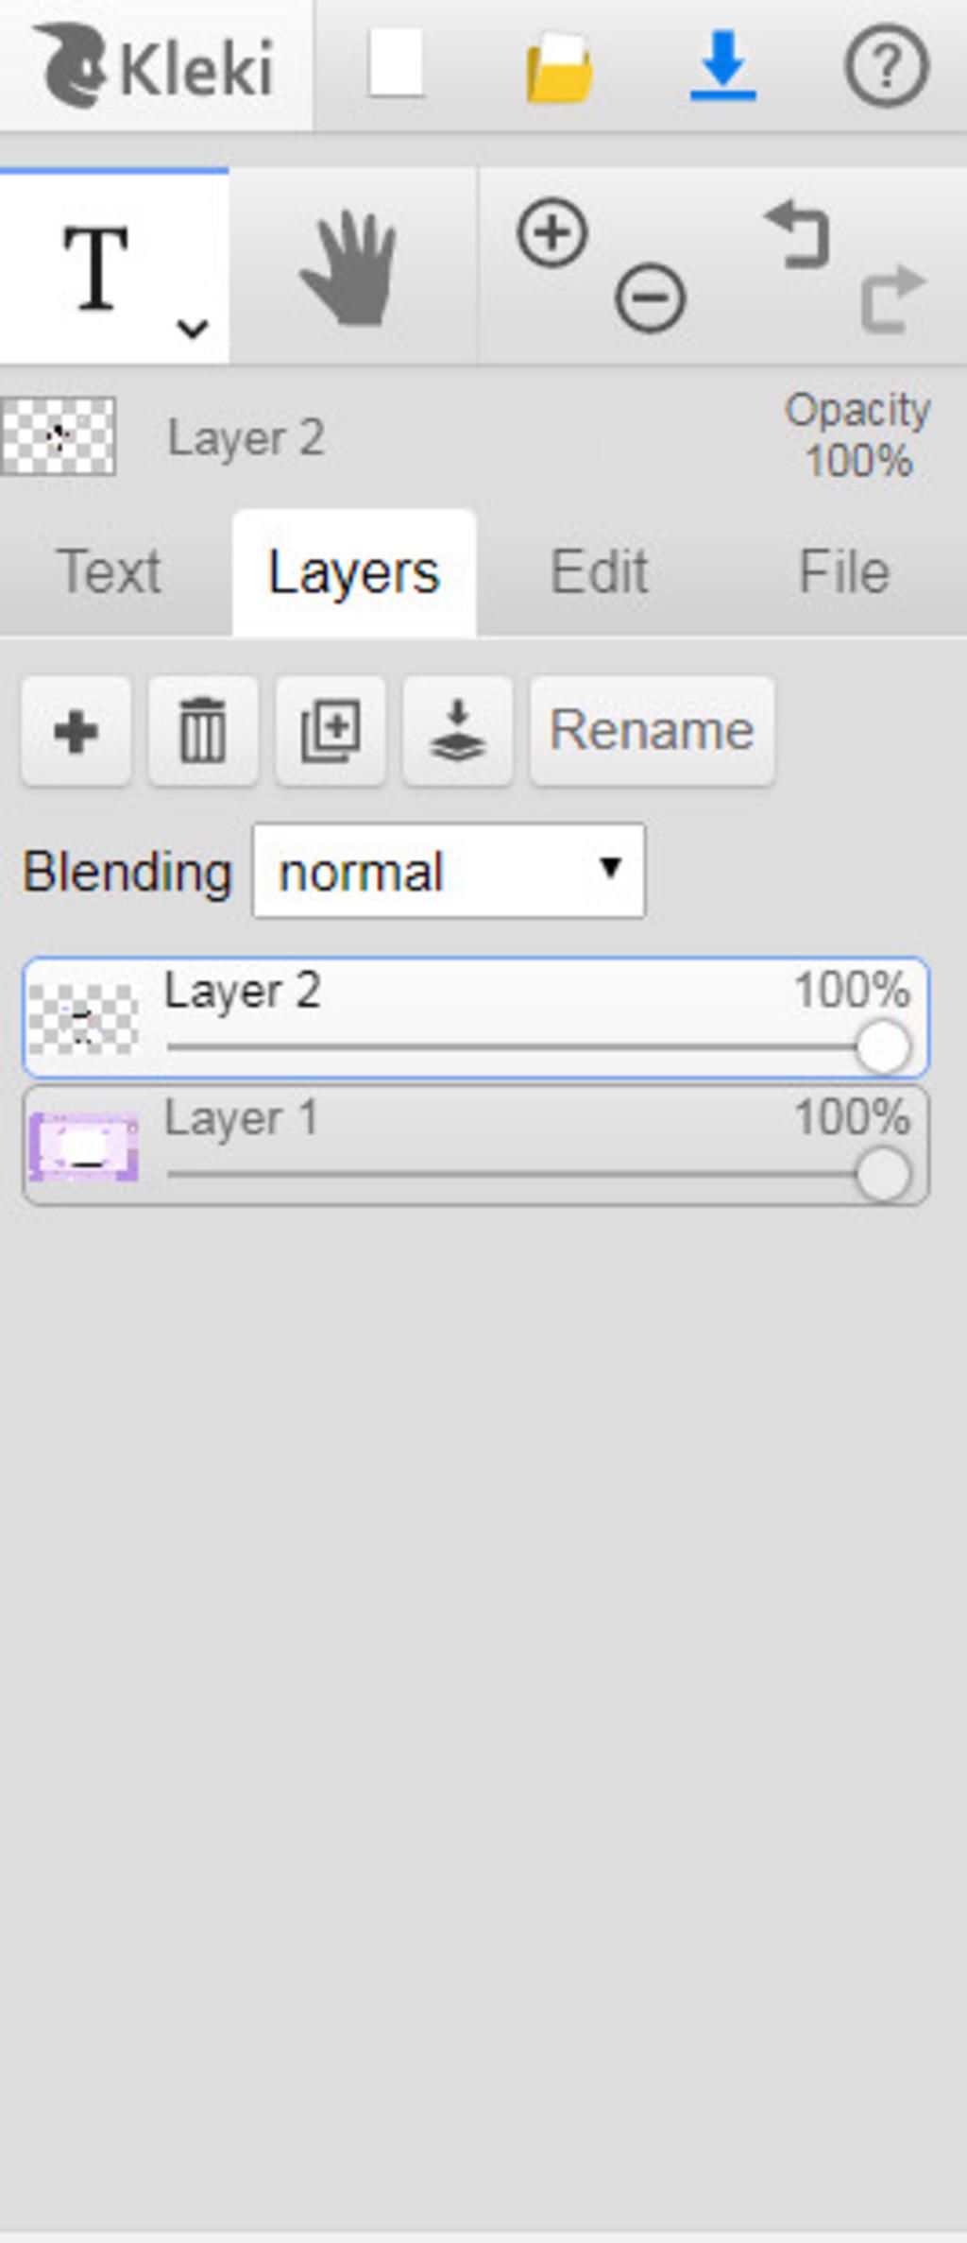Select the Hand pan tool
The height and width of the screenshot is (2243, 967).
(351, 267)
